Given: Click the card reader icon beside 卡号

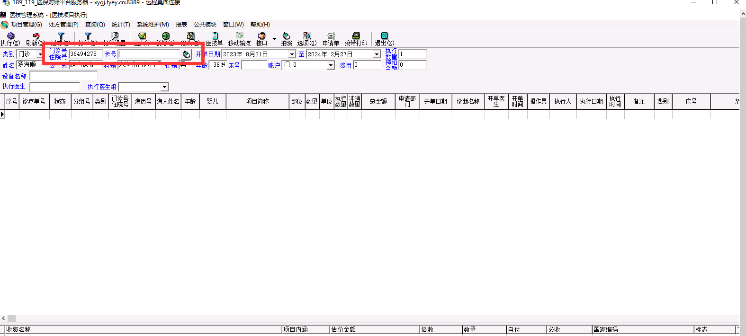Looking at the screenshot, I should click(187, 54).
